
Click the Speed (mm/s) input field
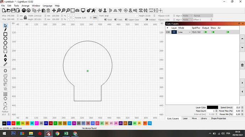pos(237,108)
